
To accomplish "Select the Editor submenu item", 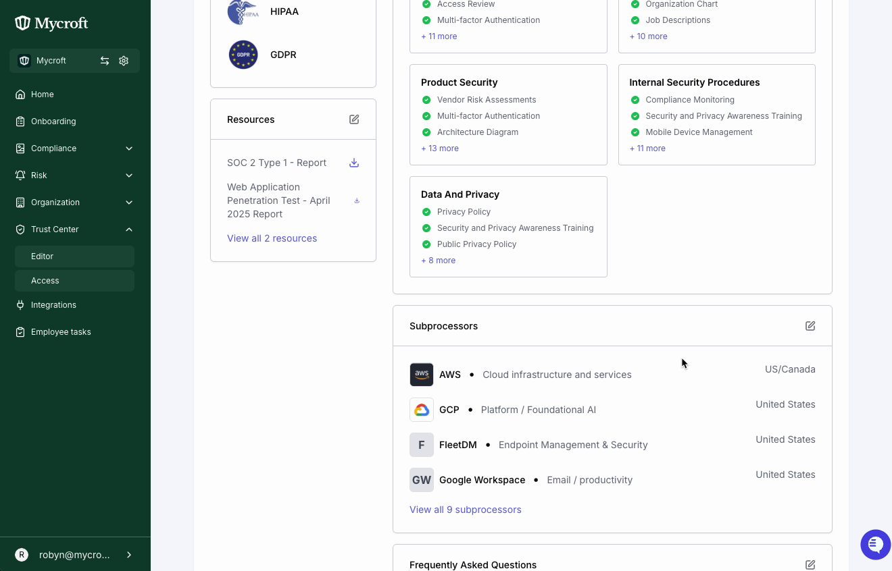I will pos(74,256).
